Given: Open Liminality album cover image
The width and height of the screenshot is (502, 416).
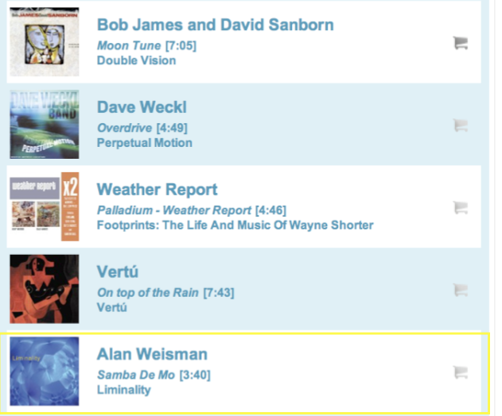Looking at the screenshot, I should [x=45, y=372].
